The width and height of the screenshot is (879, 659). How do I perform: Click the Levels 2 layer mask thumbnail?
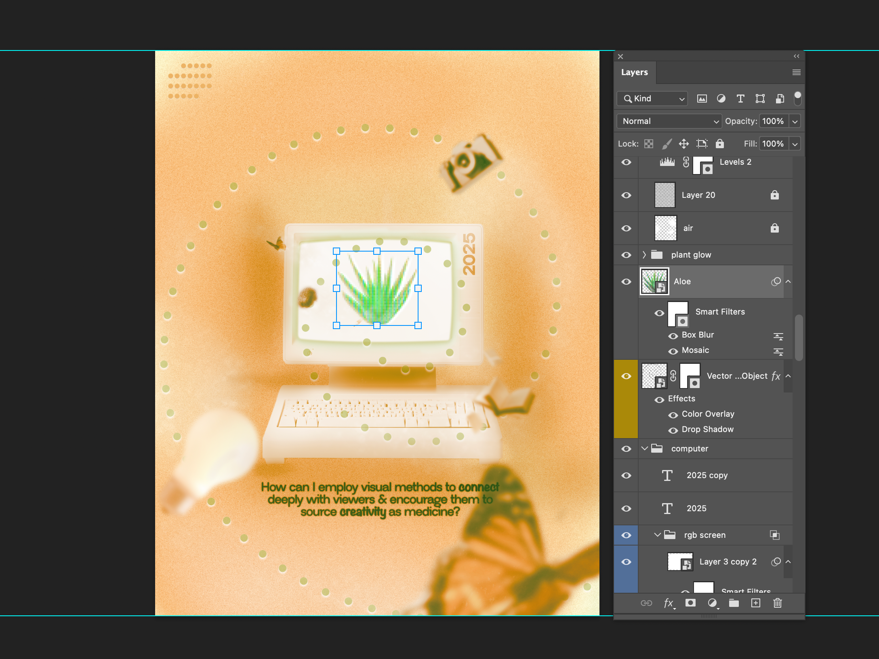[703, 165]
